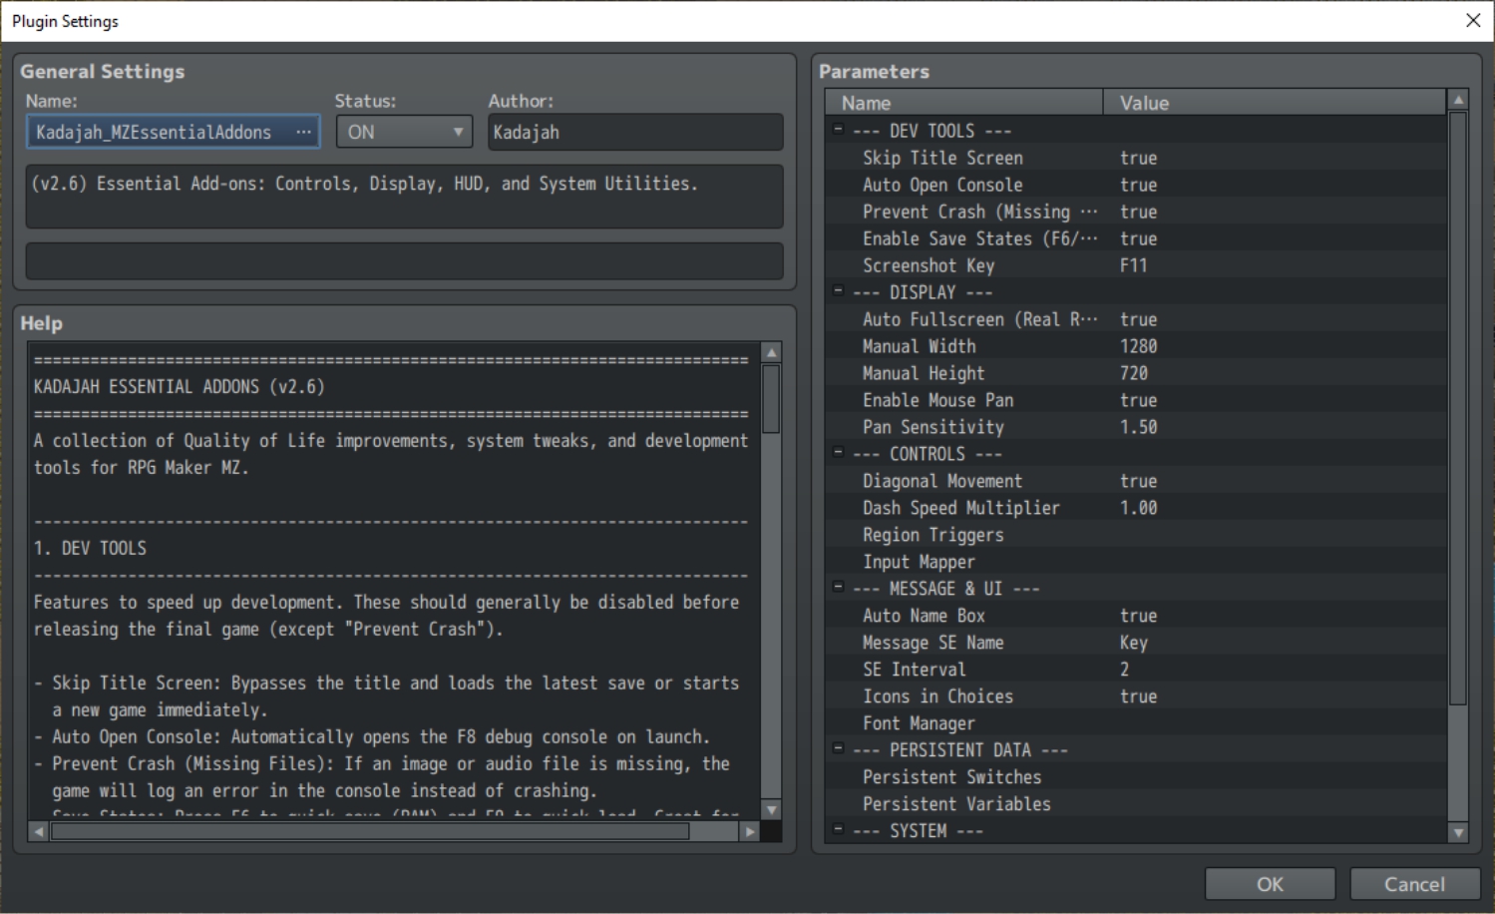Image resolution: width=1495 pixels, height=914 pixels.
Task: Click Help text scroll up arrow
Action: (x=771, y=352)
